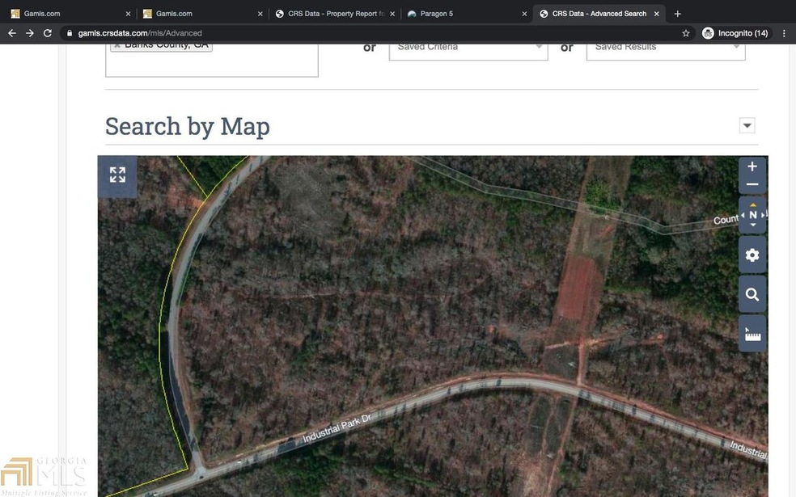796x497 pixels.
Task: Open map settings gear
Action: coord(752,255)
